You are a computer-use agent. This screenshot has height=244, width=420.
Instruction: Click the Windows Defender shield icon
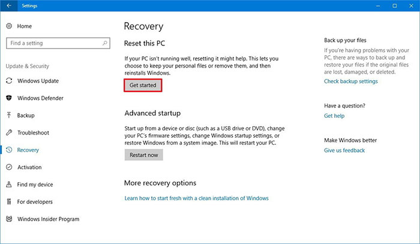(x=9, y=97)
